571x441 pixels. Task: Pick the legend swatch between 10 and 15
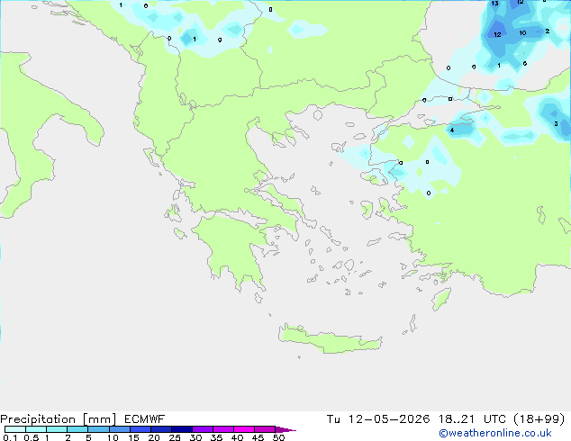pos(120,429)
